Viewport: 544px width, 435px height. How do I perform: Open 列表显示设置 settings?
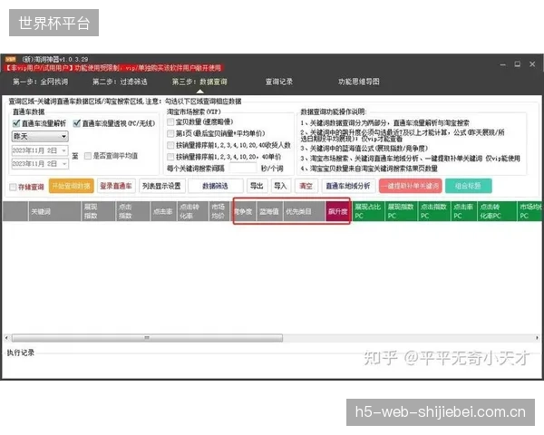click(161, 186)
